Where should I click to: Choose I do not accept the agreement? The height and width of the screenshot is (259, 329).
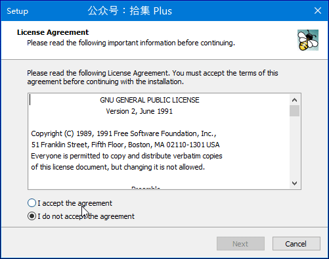pyautogui.click(x=81, y=216)
